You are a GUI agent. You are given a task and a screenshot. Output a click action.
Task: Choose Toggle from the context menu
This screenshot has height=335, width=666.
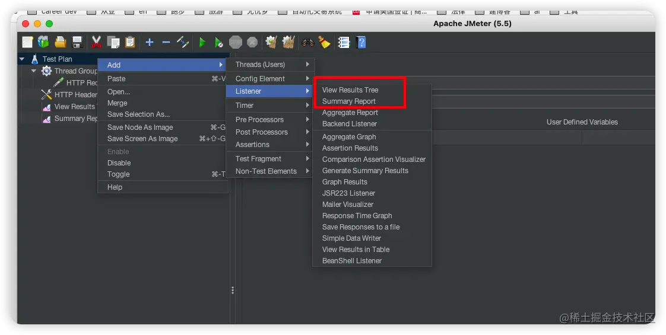161,174
